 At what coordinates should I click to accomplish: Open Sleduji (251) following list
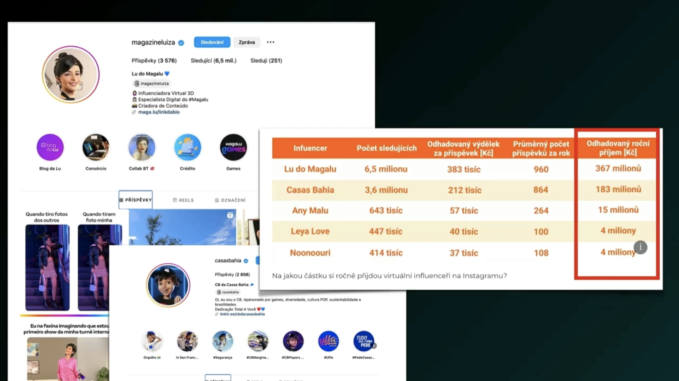(266, 60)
